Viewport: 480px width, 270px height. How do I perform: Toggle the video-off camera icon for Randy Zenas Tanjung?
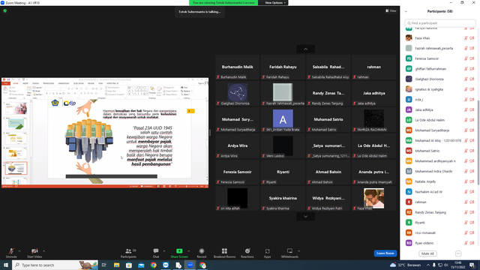tap(472, 212)
